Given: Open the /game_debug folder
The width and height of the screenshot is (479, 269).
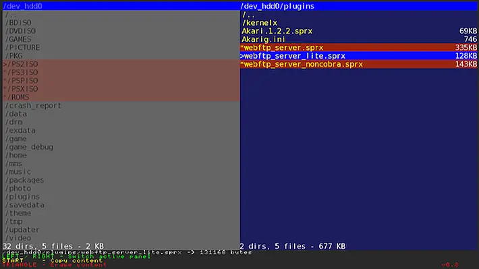Looking at the screenshot, I should [121, 147].
